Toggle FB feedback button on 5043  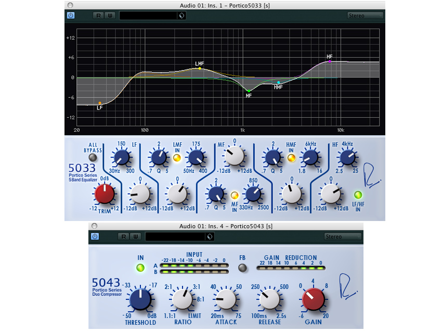tap(242, 268)
